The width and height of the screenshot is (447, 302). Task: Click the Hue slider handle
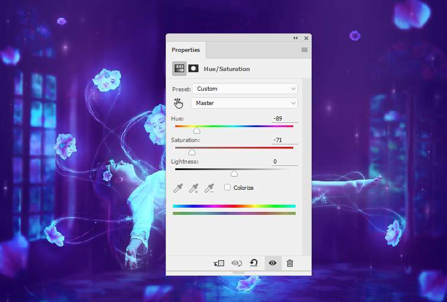click(197, 131)
